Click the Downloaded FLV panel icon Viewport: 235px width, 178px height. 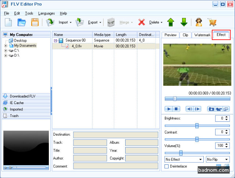[x=5, y=96]
